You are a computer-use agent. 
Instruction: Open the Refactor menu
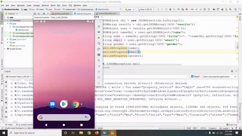45,5
